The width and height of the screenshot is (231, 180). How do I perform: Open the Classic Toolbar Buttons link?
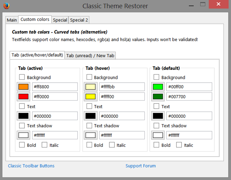coord(31,166)
